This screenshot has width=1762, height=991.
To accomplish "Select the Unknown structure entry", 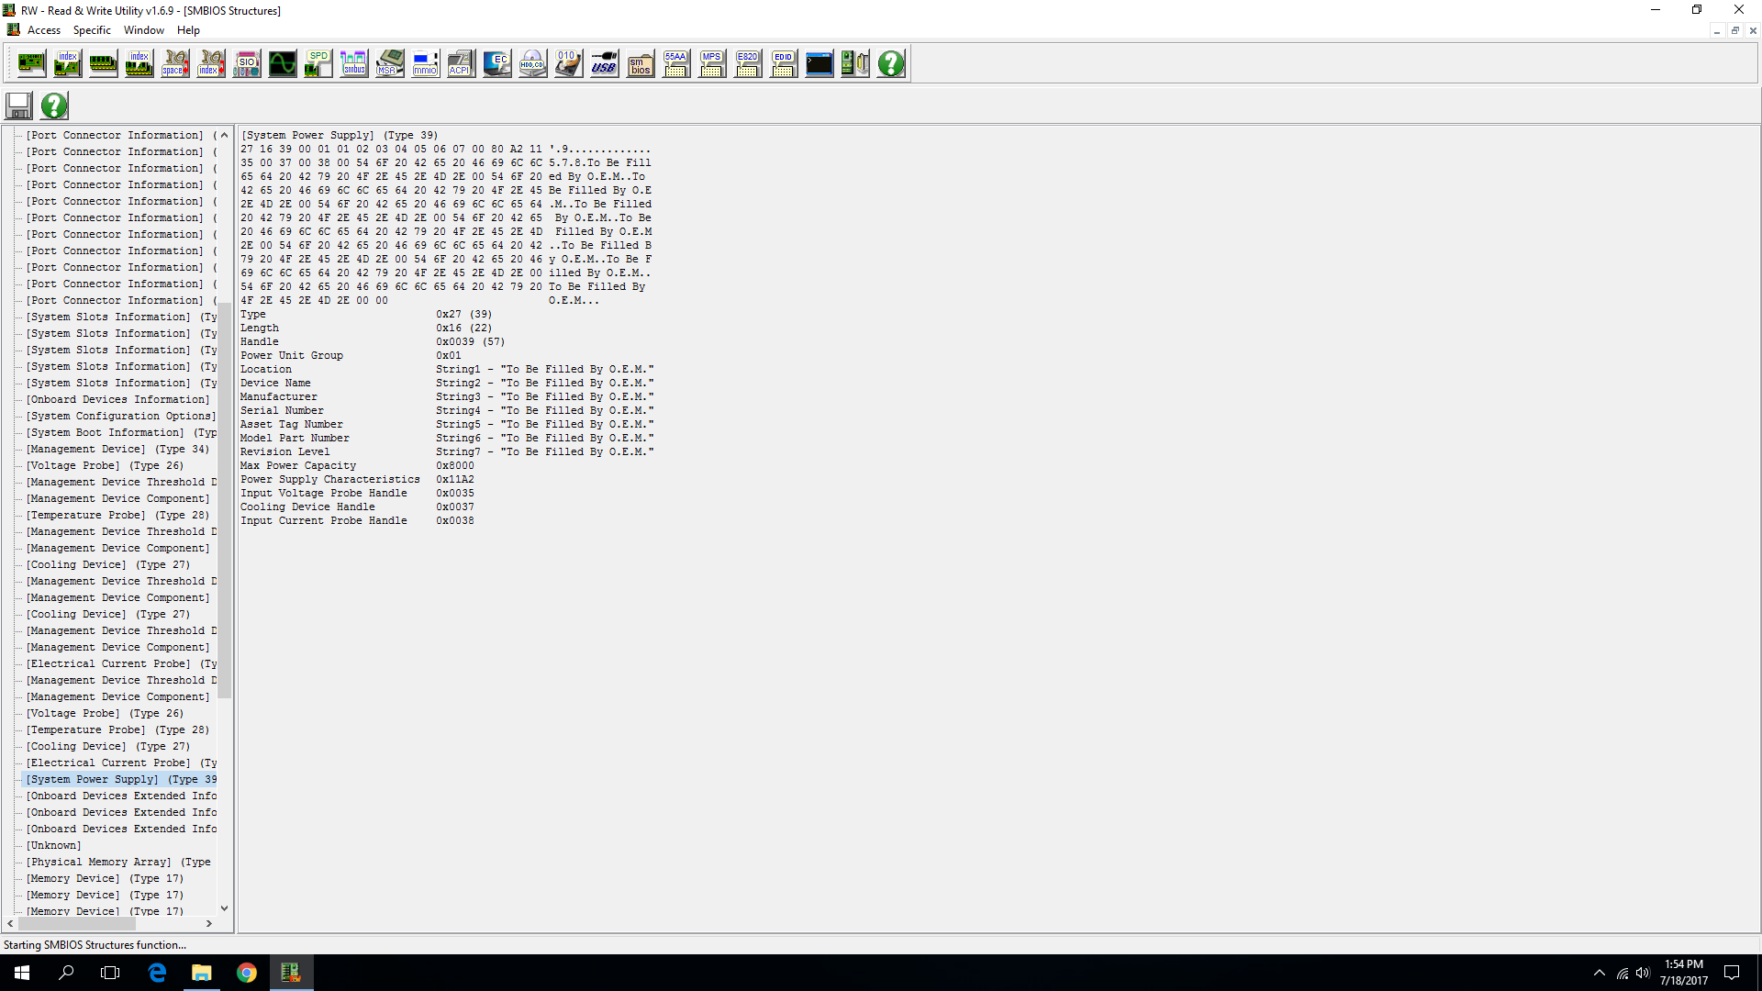I will tap(53, 845).
